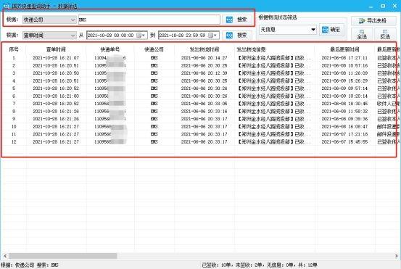Open the 查单时间 filter dropdown
Viewport: 401px width, 269px height.
tap(49, 36)
